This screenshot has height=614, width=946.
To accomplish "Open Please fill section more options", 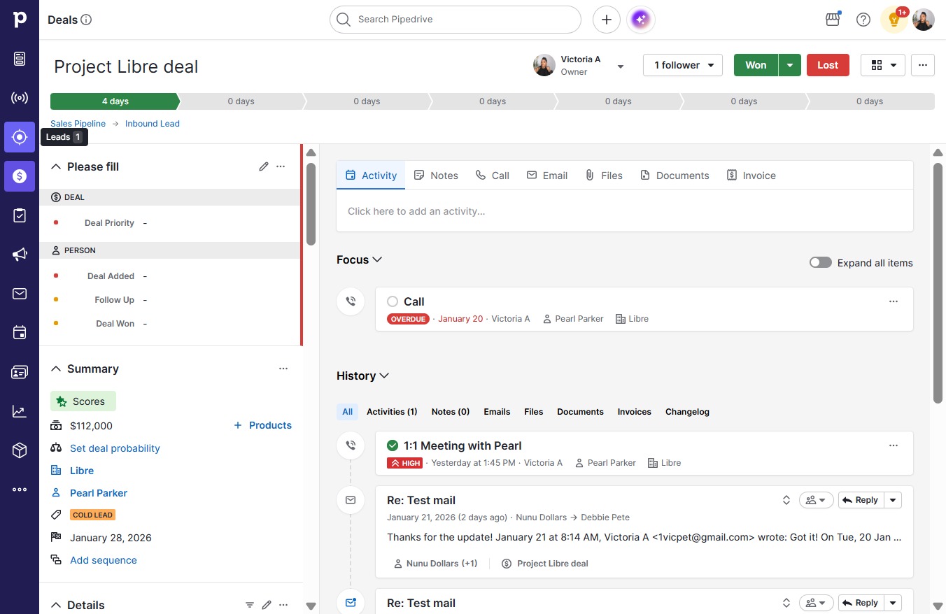I will [281, 166].
